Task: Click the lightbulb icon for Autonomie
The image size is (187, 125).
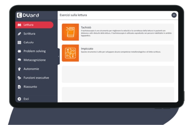Action: click(19, 69)
